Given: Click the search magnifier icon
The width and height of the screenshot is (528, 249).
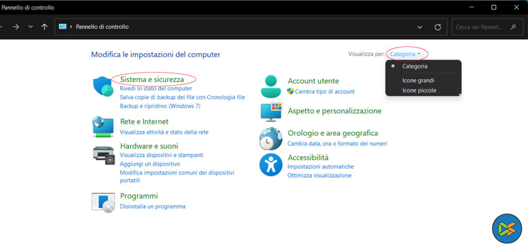Looking at the screenshot, I should coord(513,27).
